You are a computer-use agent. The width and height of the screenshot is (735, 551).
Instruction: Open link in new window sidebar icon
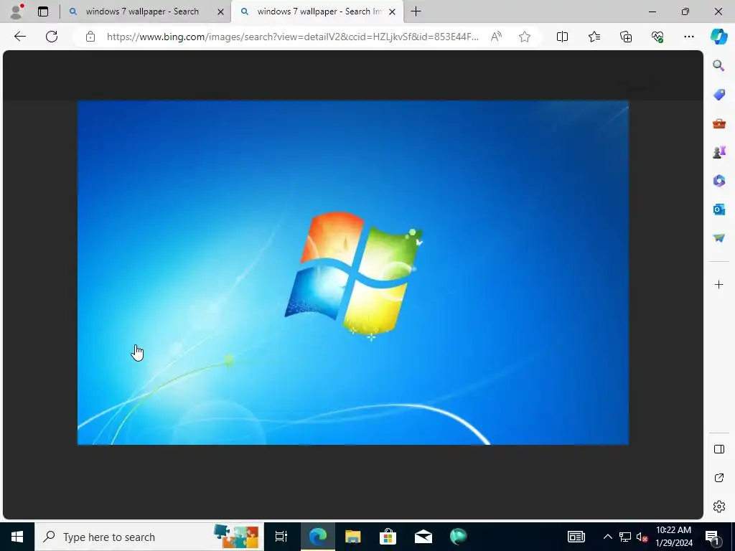point(718,478)
